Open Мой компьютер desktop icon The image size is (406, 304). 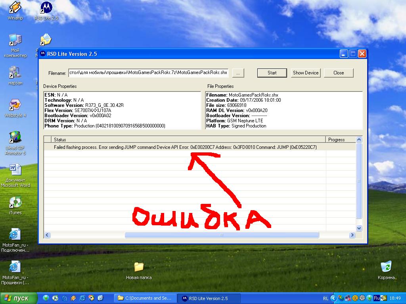[x=15, y=46]
